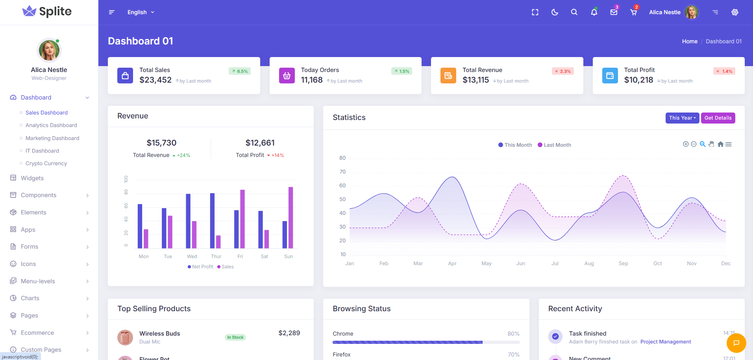The width and height of the screenshot is (753, 360).
Task: Toggle Net Profit legend series
Action: point(200,267)
